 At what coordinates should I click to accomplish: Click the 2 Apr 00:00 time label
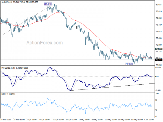[x=32, y=120]
